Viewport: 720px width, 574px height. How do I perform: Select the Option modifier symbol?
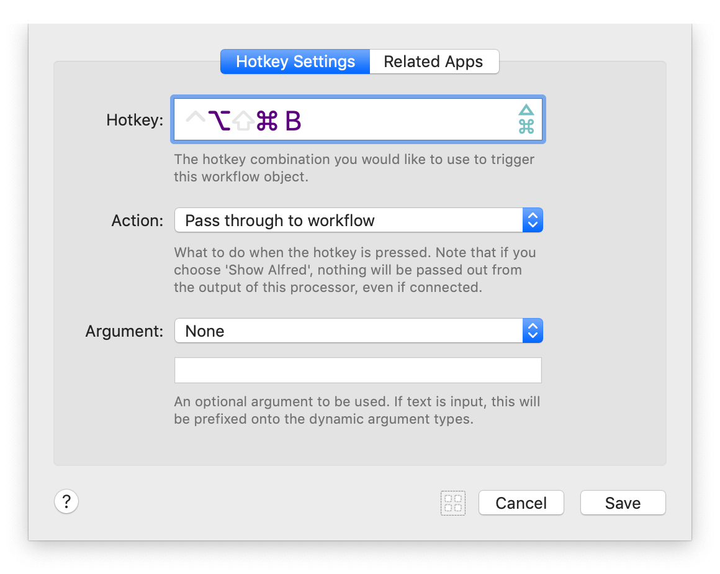[x=220, y=119]
